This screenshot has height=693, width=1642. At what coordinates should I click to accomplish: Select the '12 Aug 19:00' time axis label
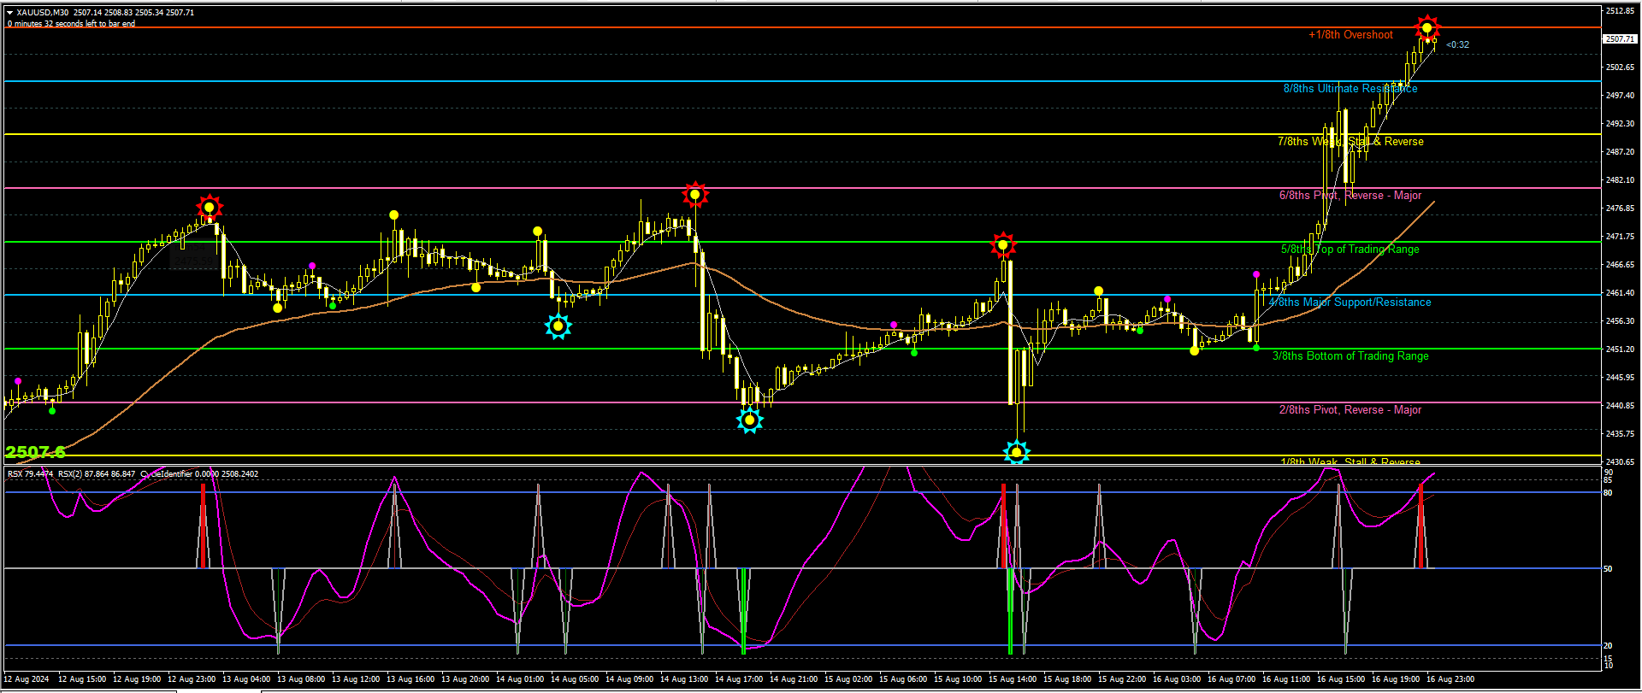[137, 679]
